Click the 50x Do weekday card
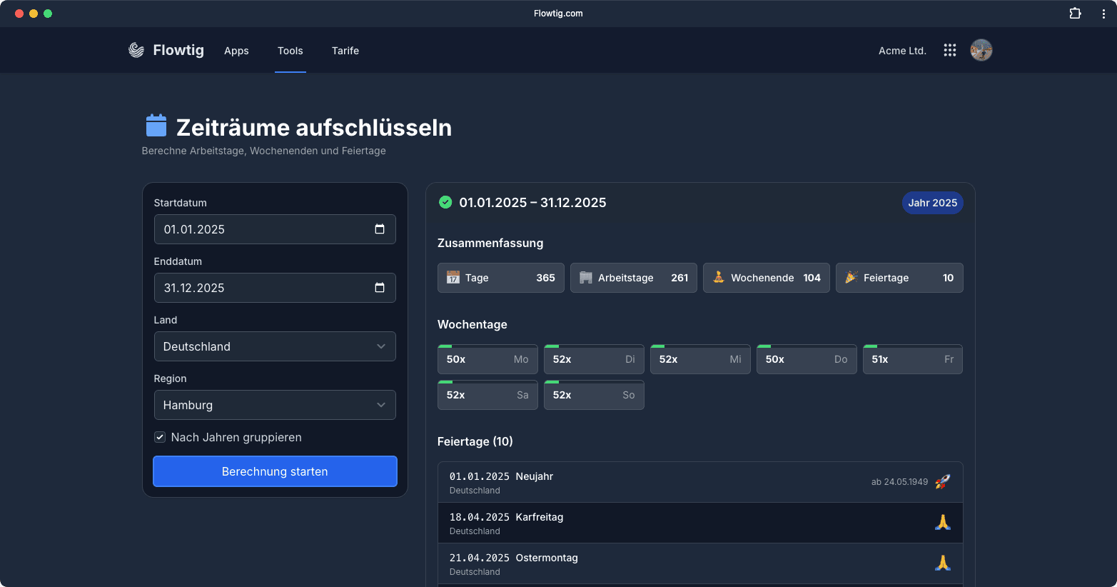 point(807,359)
